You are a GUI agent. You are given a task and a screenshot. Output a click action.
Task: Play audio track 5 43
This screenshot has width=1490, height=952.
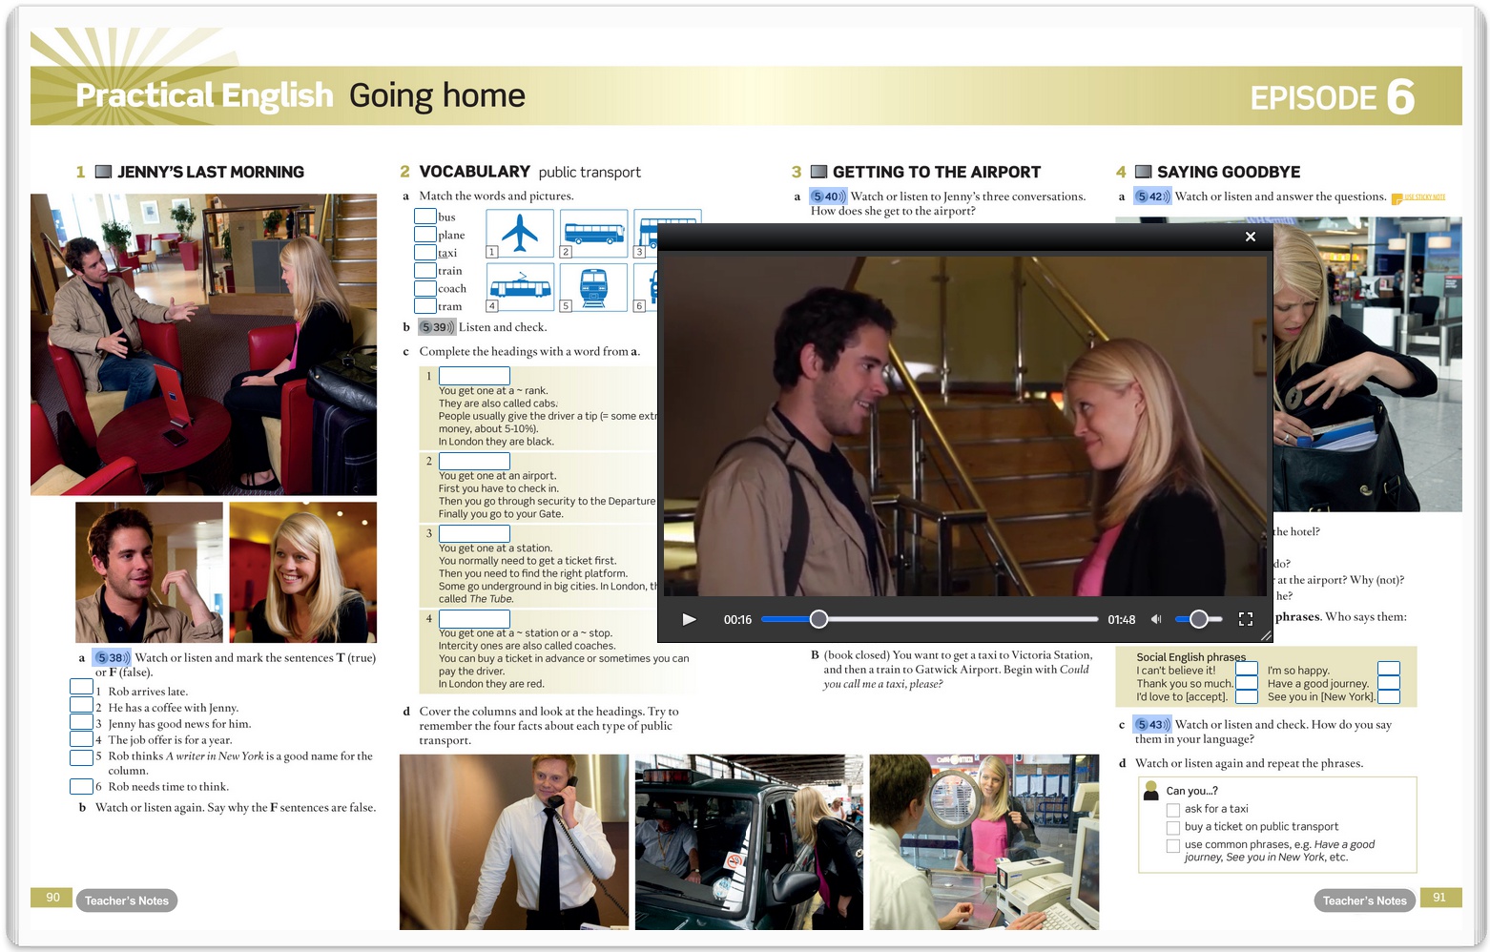coord(1151,724)
